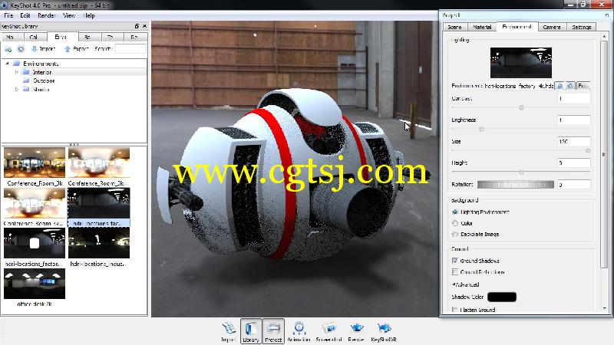The image size is (614, 345).
Task: Switch to the Camera tab
Action: pos(552,27)
